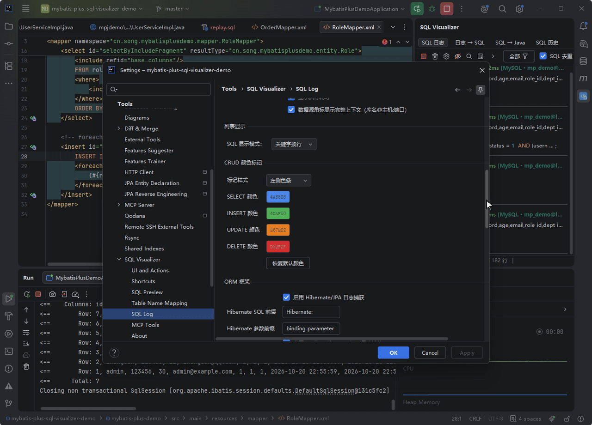Open the 标记样式 dropdown

point(289,180)
